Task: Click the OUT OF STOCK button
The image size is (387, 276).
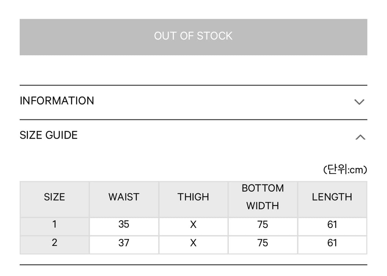Action: (193, 37)
